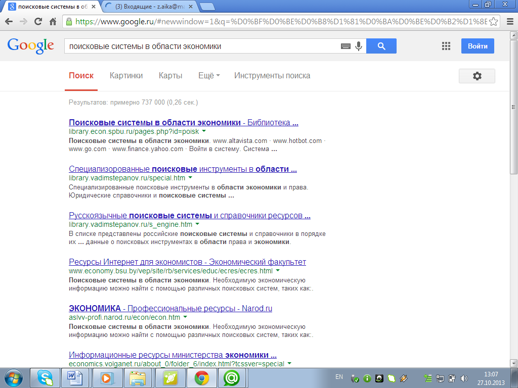The width and height of the screenshot is (518, 388).
Task: Switch to the 'Картинки' tab
Action: (x=126, y=76)
